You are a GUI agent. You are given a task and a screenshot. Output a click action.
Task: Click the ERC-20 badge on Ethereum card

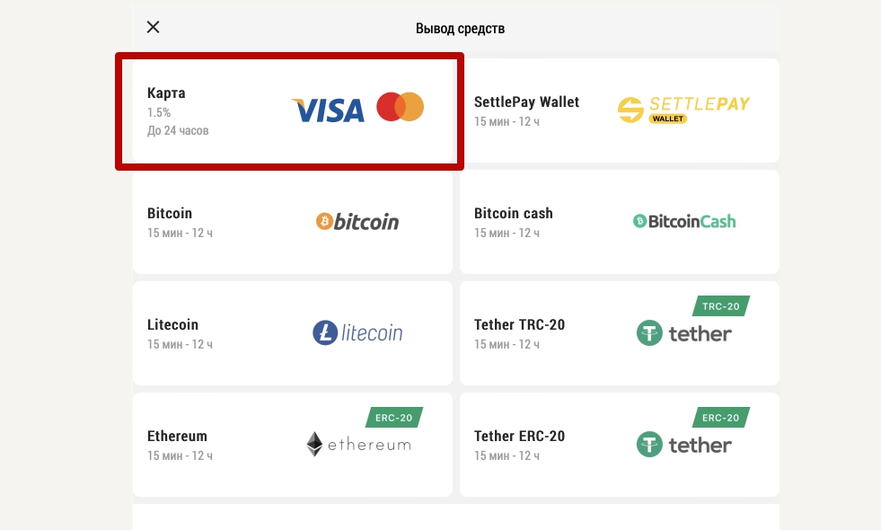[x=394, y=418]
